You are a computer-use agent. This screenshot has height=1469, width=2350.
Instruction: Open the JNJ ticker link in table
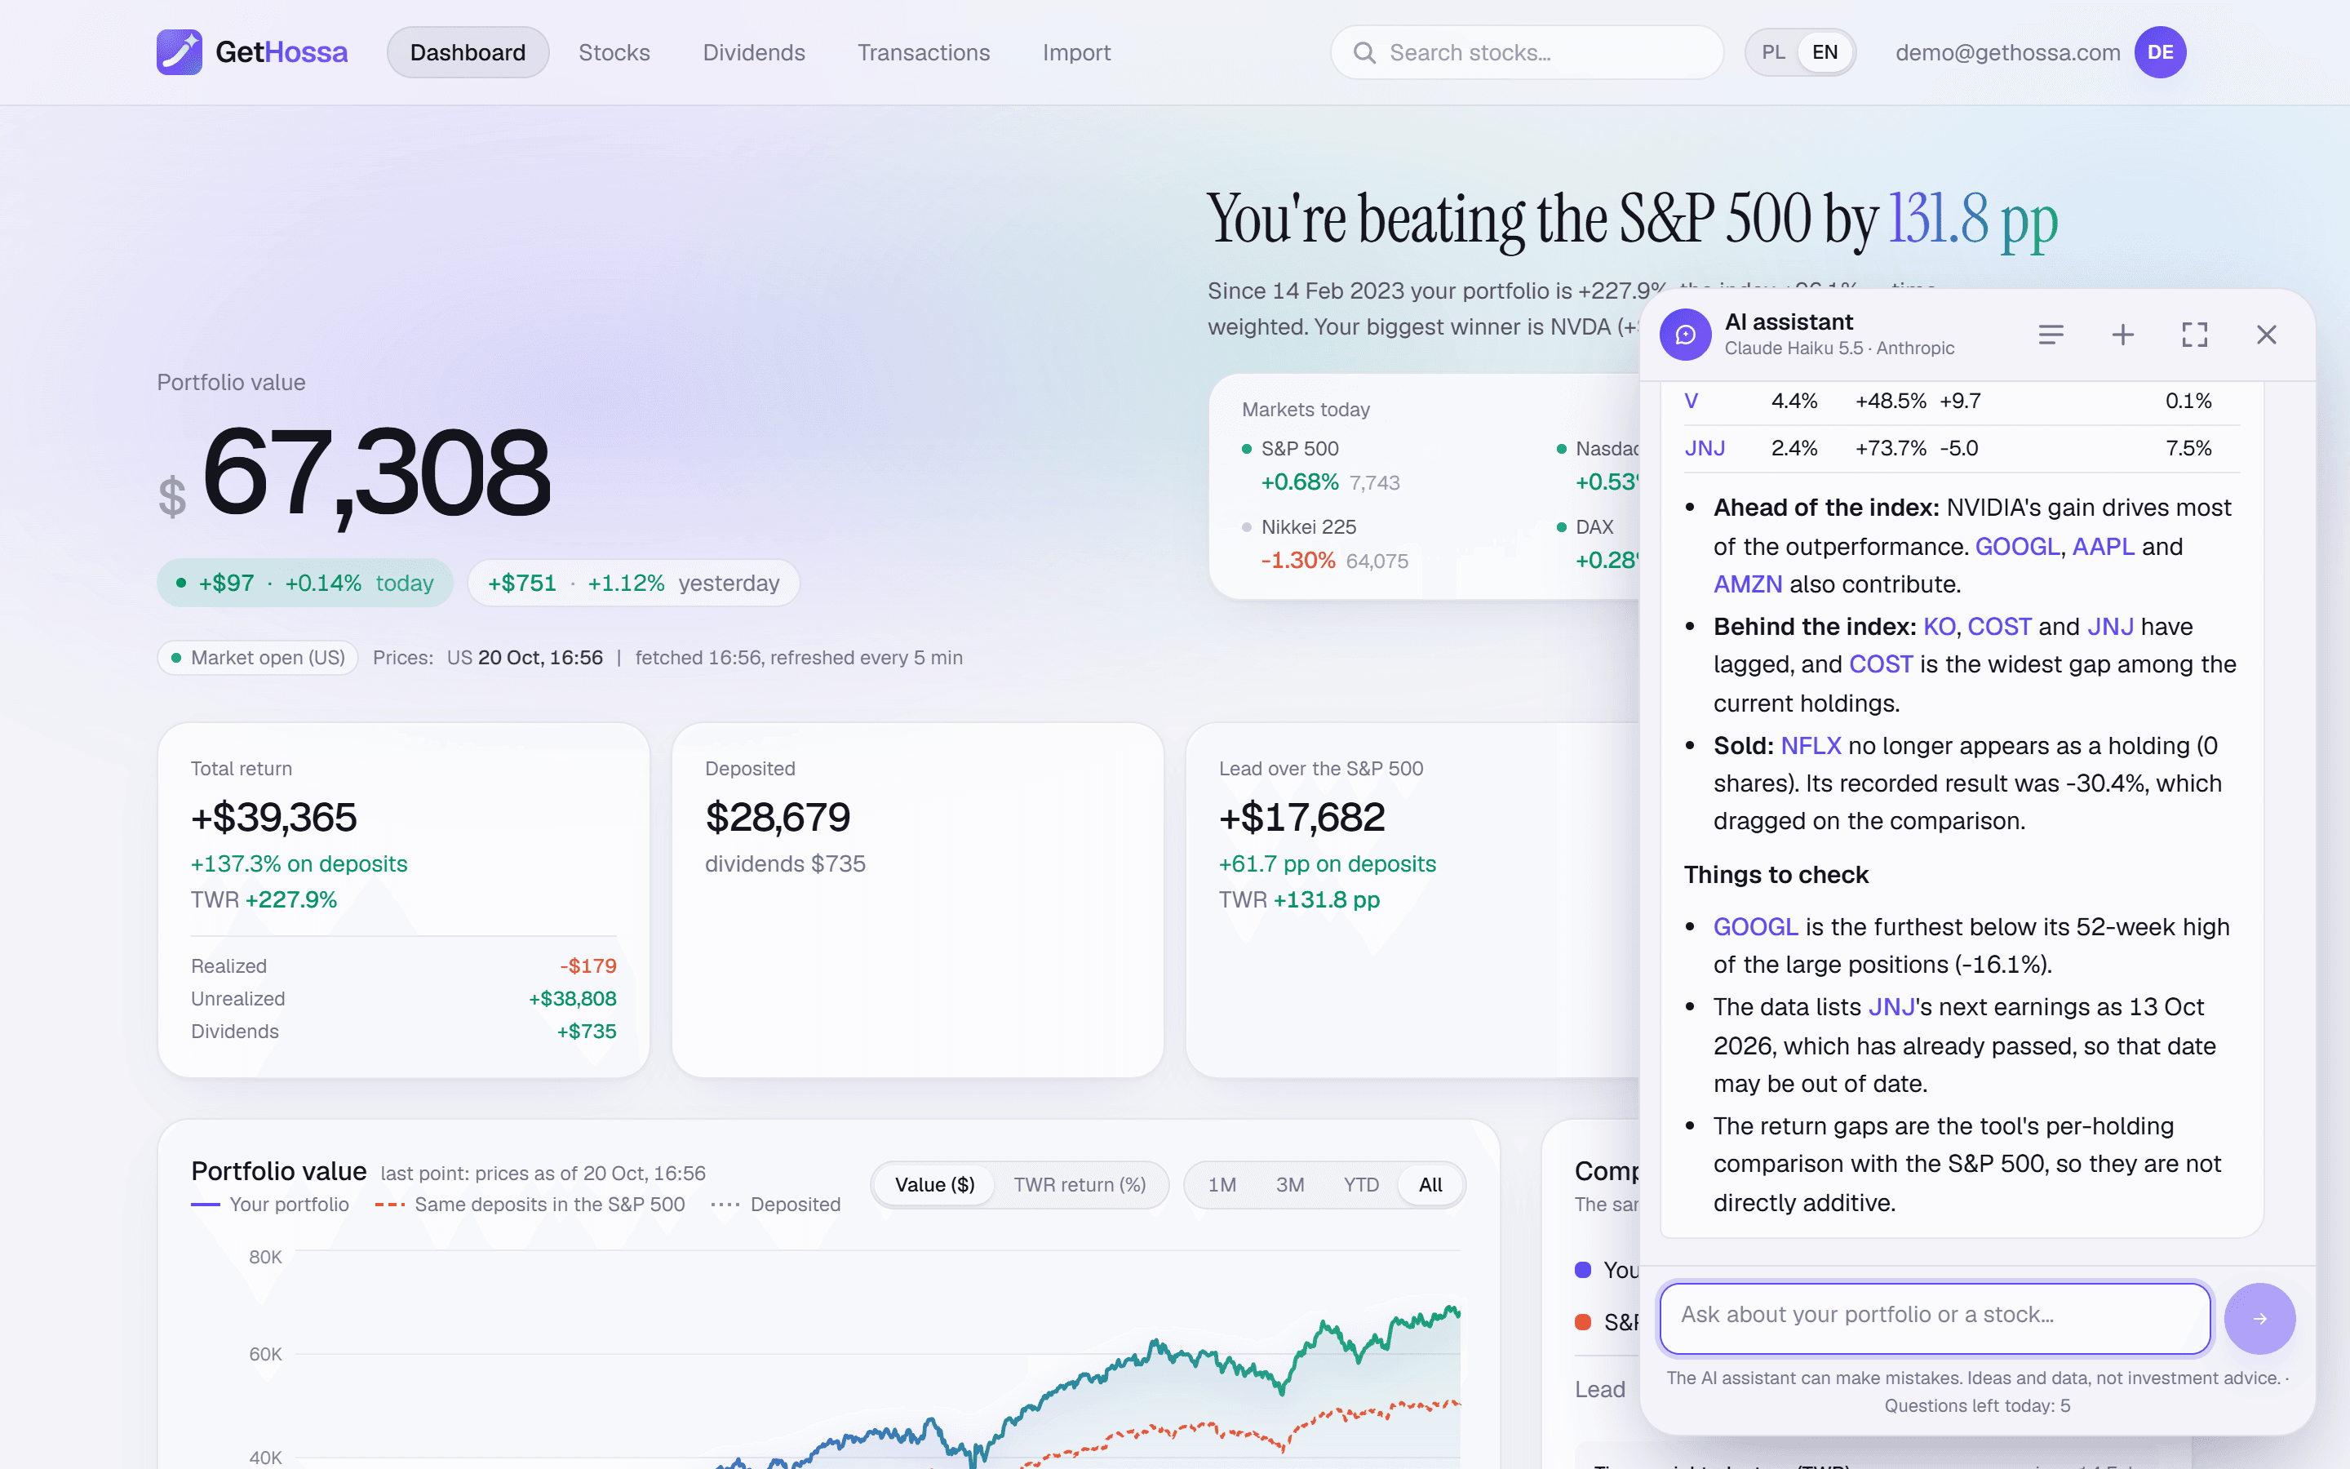click(1705, 448)
